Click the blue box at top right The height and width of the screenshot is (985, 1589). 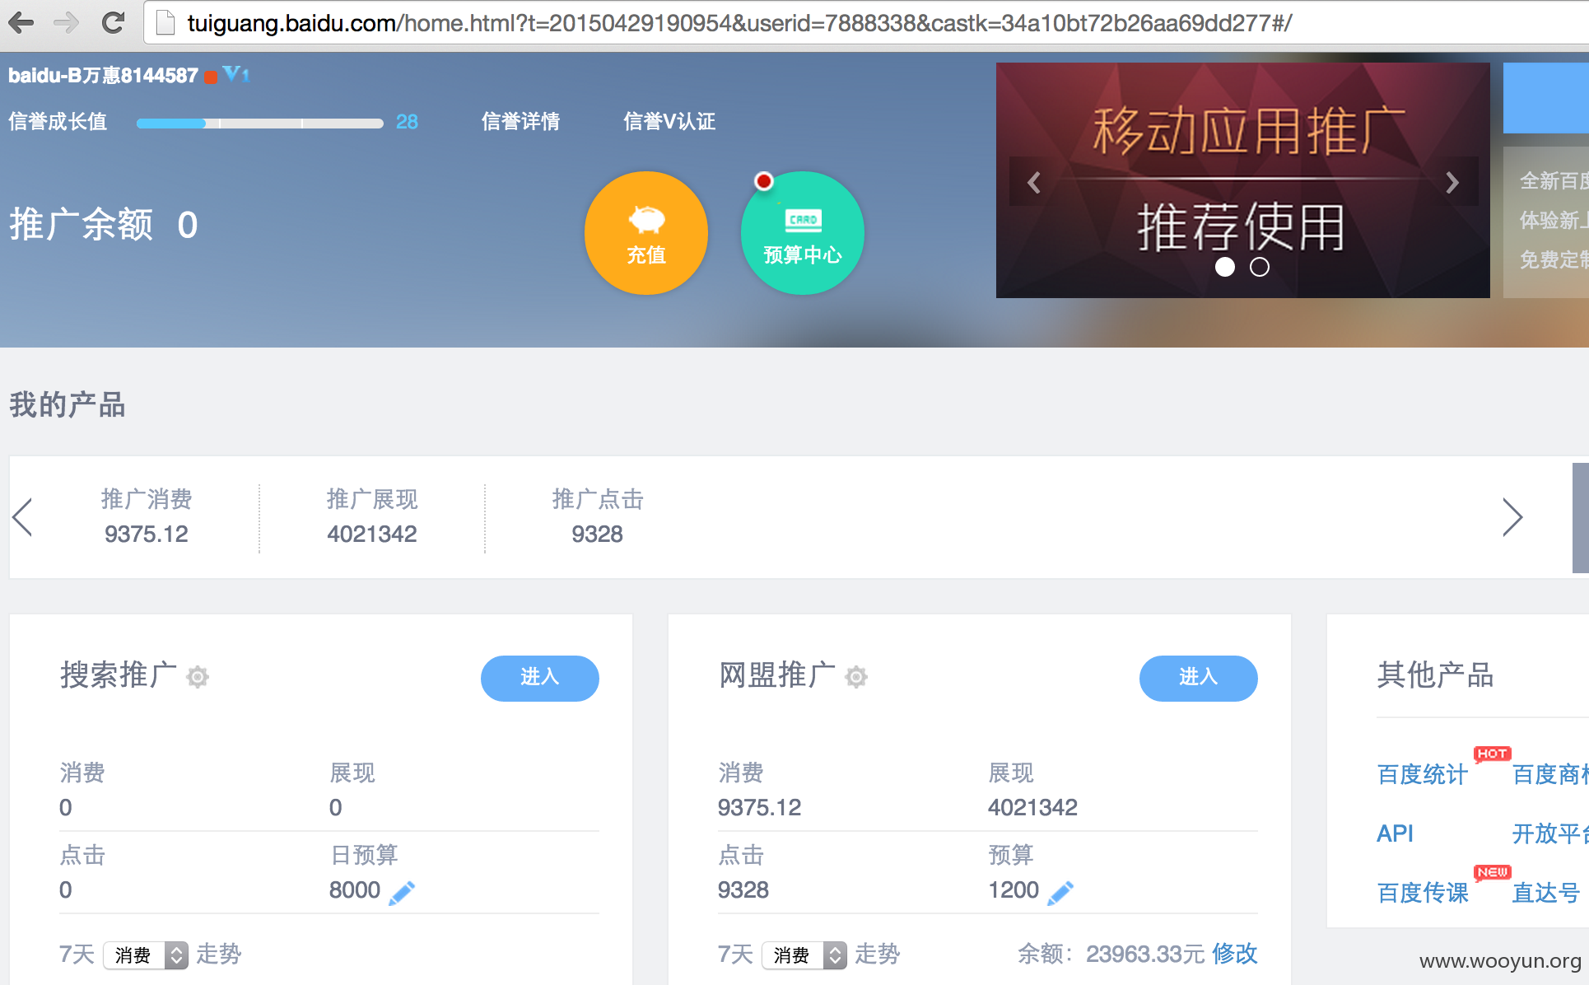(1546, 98)
